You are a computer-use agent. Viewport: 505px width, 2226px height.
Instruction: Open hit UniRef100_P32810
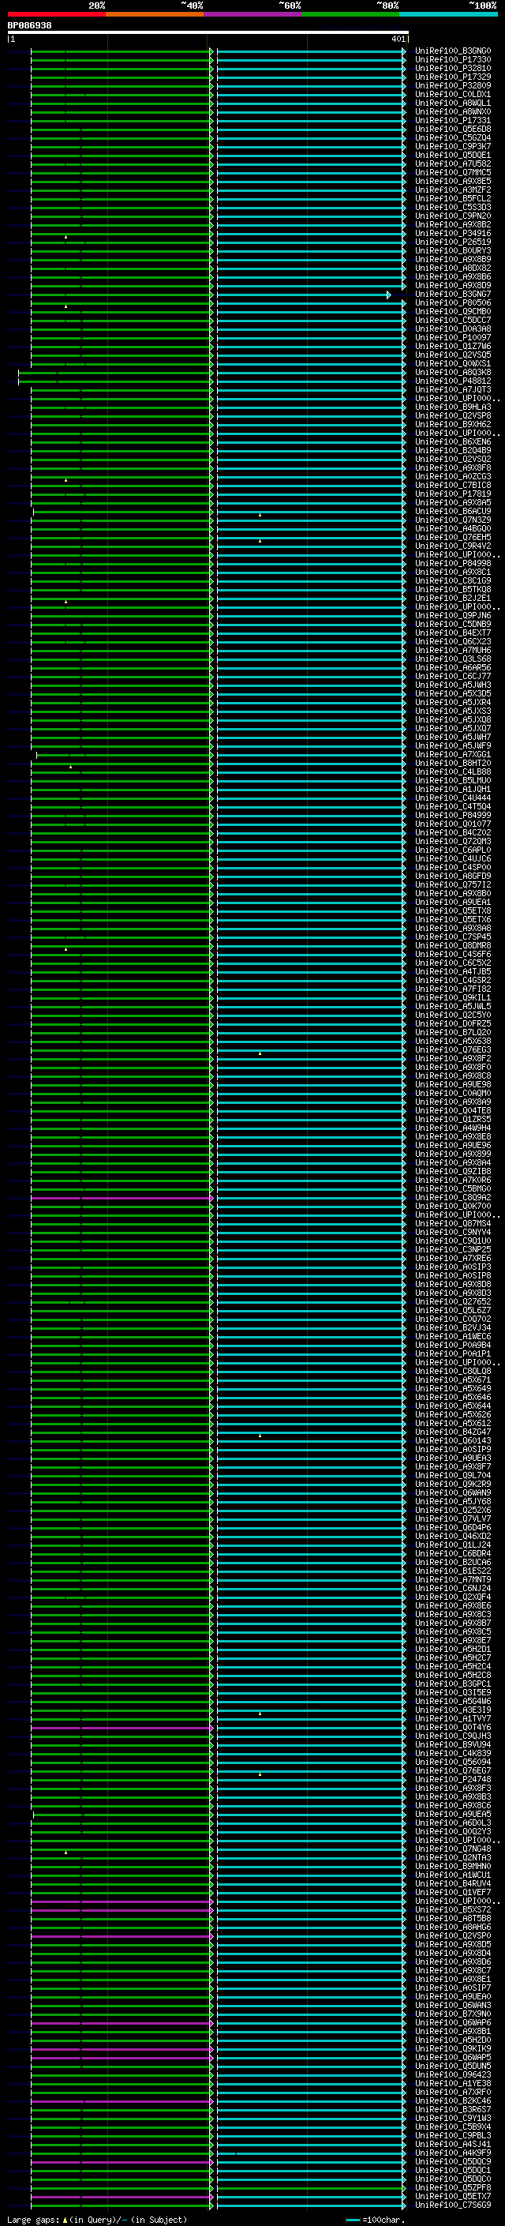tap(453, 68)
